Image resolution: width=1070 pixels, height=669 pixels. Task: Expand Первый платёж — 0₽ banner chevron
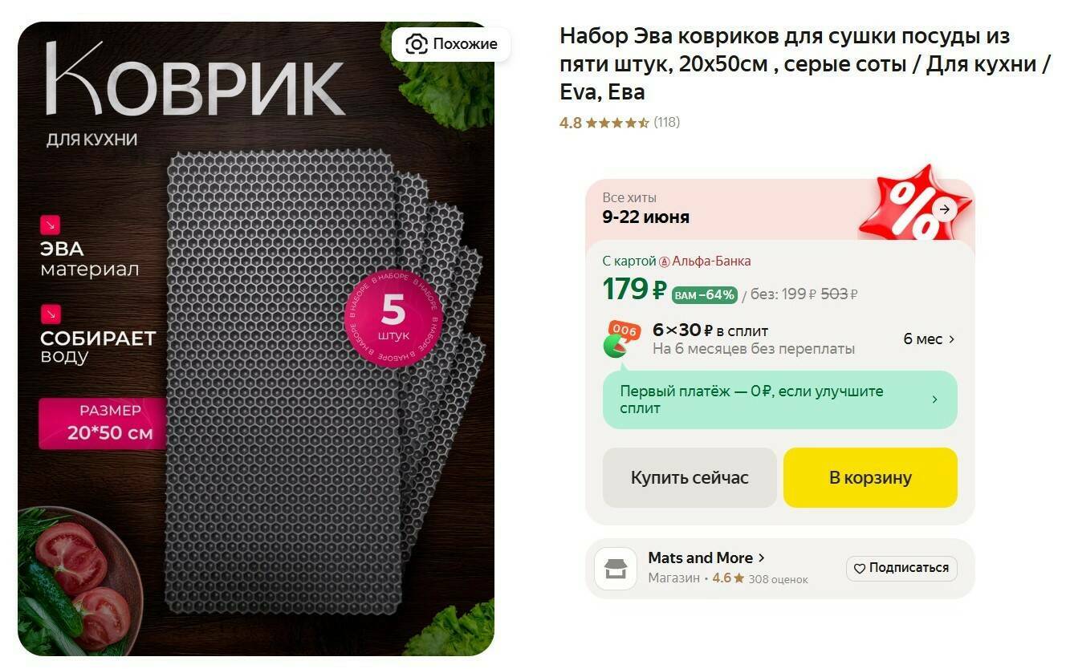(x=934, y=399)
